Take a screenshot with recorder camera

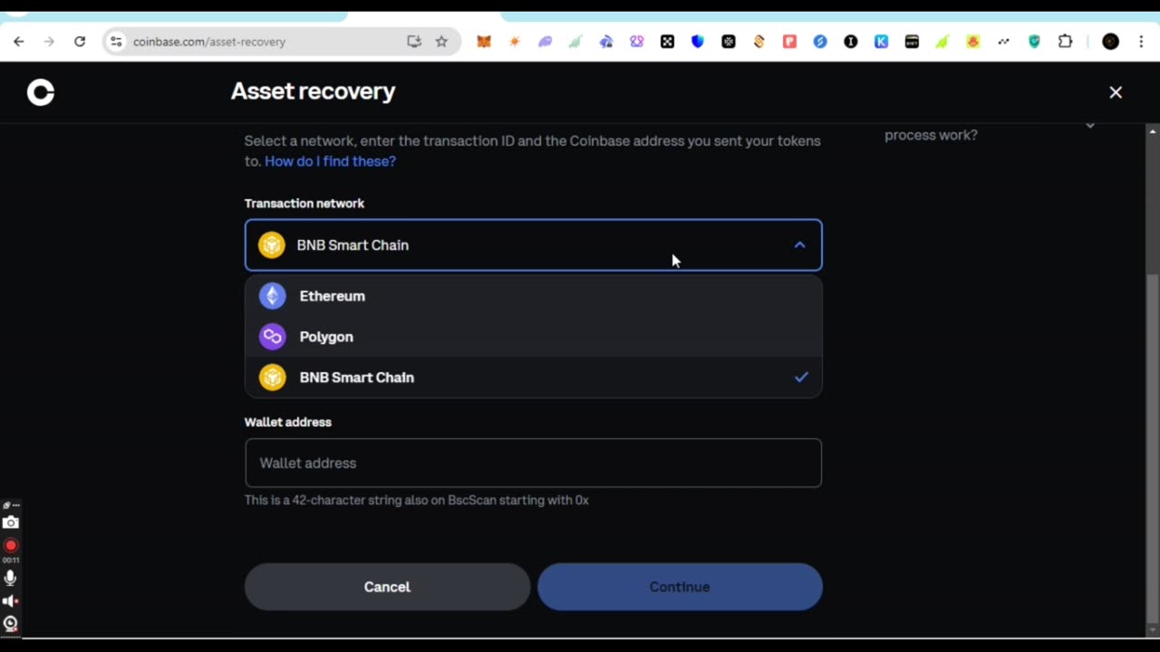pos(11,523)
